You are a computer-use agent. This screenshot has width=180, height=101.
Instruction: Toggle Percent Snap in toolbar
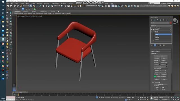(78, 6)
